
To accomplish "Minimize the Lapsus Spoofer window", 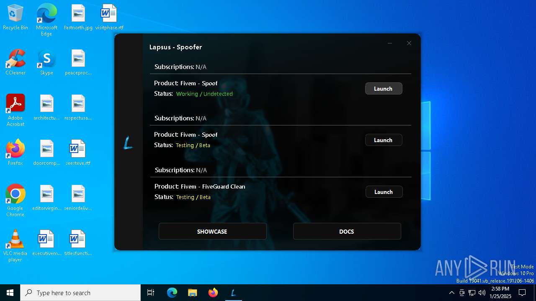I will [x=390, y=43].
